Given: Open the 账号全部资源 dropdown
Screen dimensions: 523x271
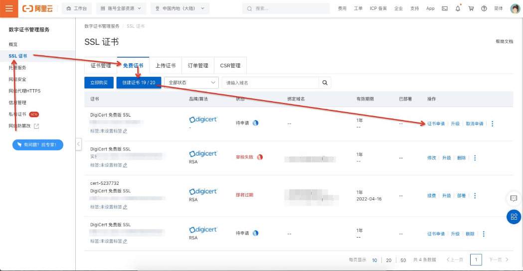Looking at the screenshot, I should click(x=120, y=8).
